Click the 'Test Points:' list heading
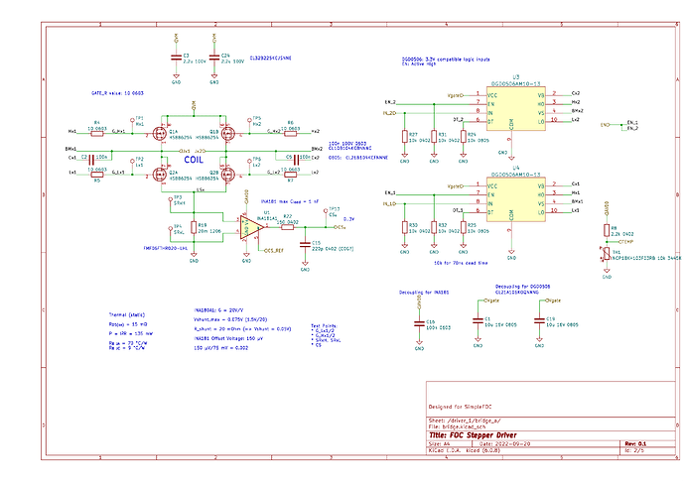Screen dimensions: 685x483 tap(325, 326)
